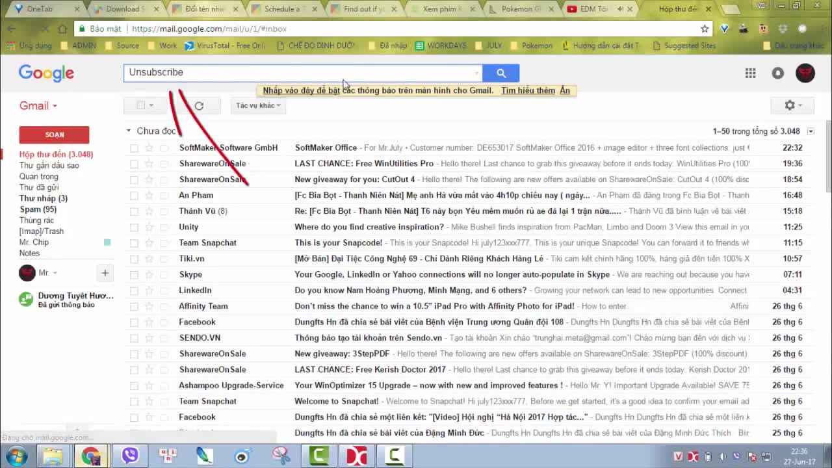Click the browser address bar URL

209,29
